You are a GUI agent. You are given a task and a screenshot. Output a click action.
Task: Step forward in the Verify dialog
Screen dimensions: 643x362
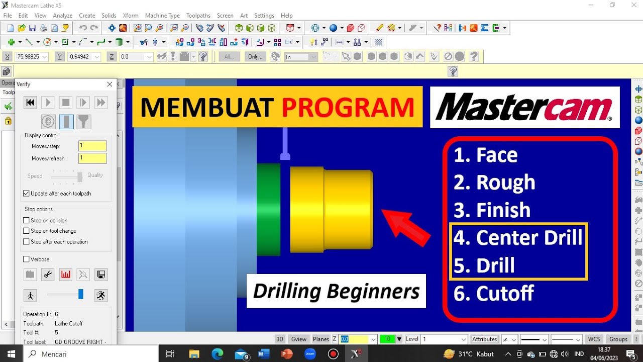[83, 103]
